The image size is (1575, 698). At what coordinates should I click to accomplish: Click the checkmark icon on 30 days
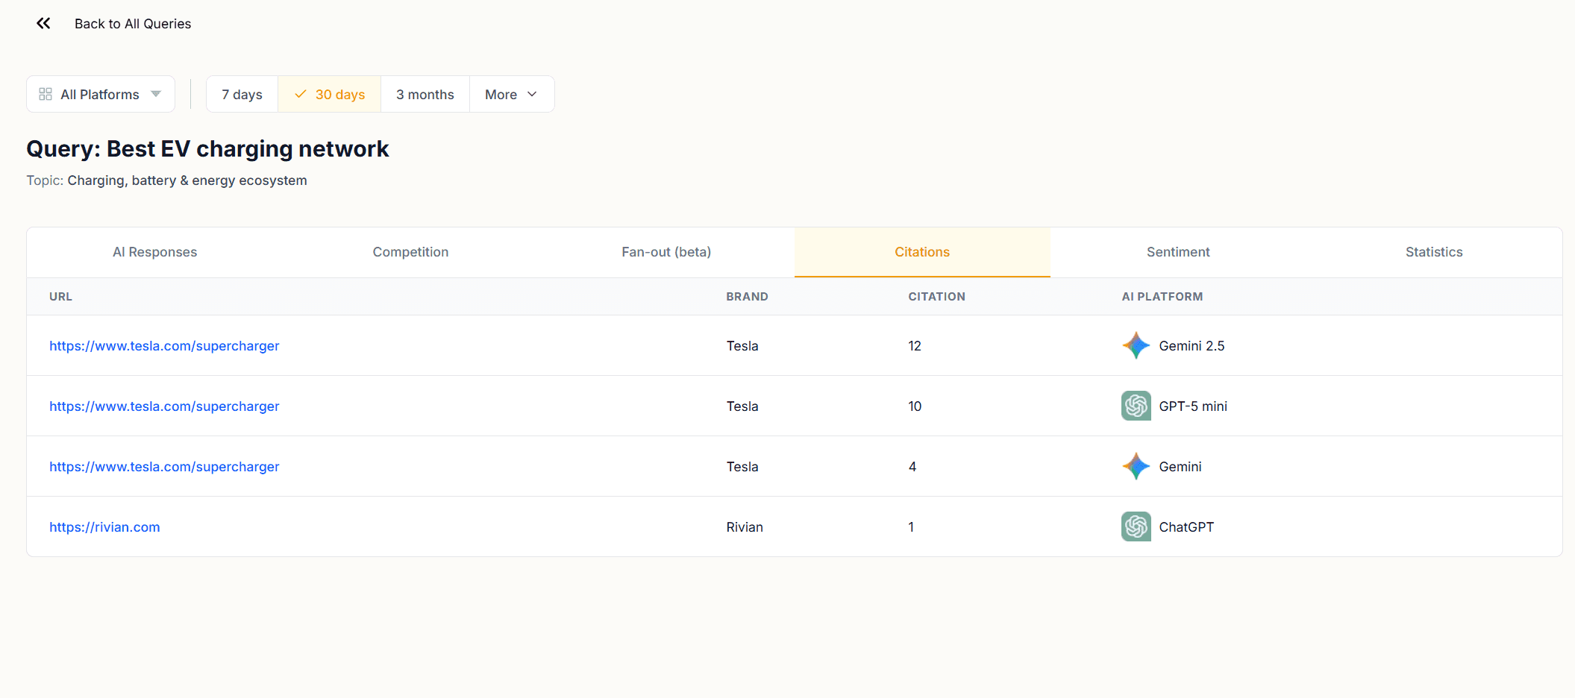coord(301,94)
